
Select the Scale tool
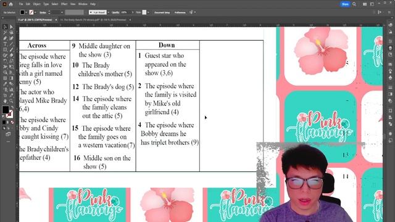pyautogui.click(x=11, y=61)
